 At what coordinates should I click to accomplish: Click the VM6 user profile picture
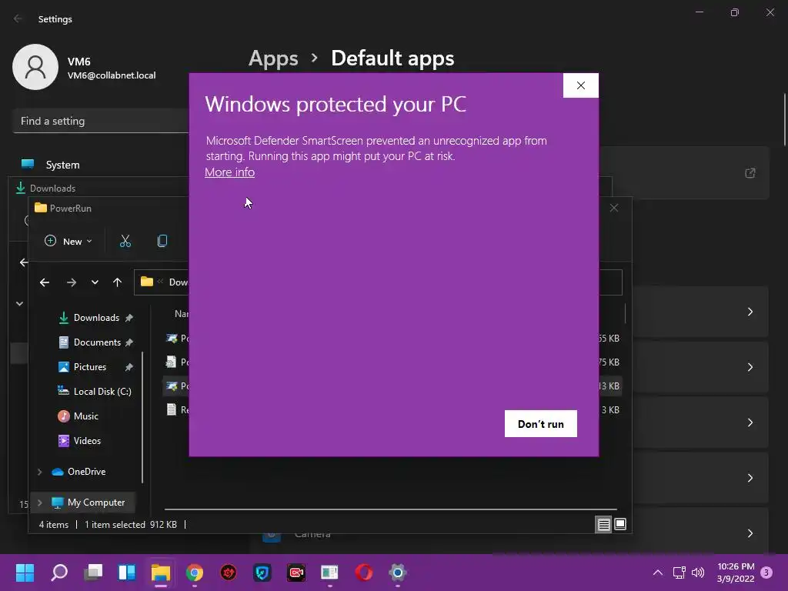tap(35, 67)
